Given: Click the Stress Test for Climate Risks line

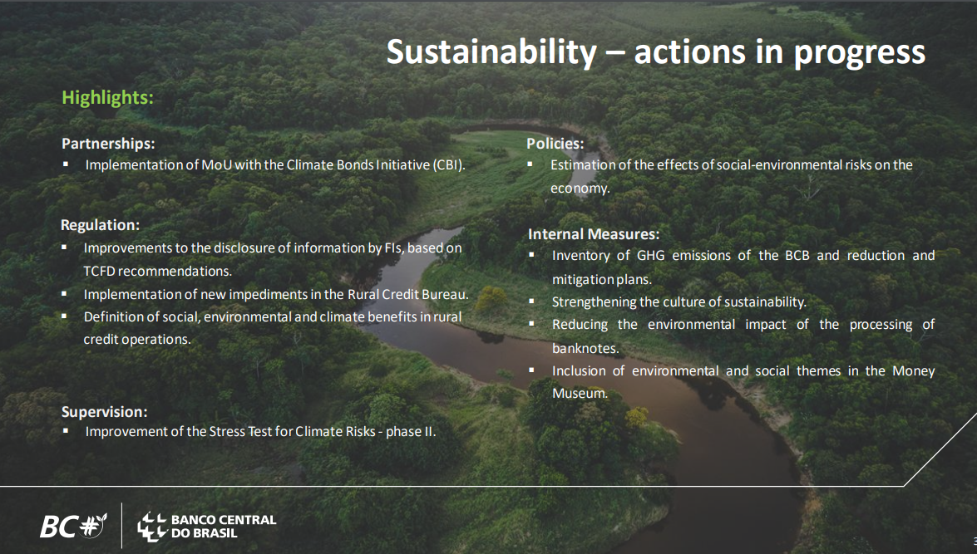Looking at the screenshot, I should pos(260,431).
